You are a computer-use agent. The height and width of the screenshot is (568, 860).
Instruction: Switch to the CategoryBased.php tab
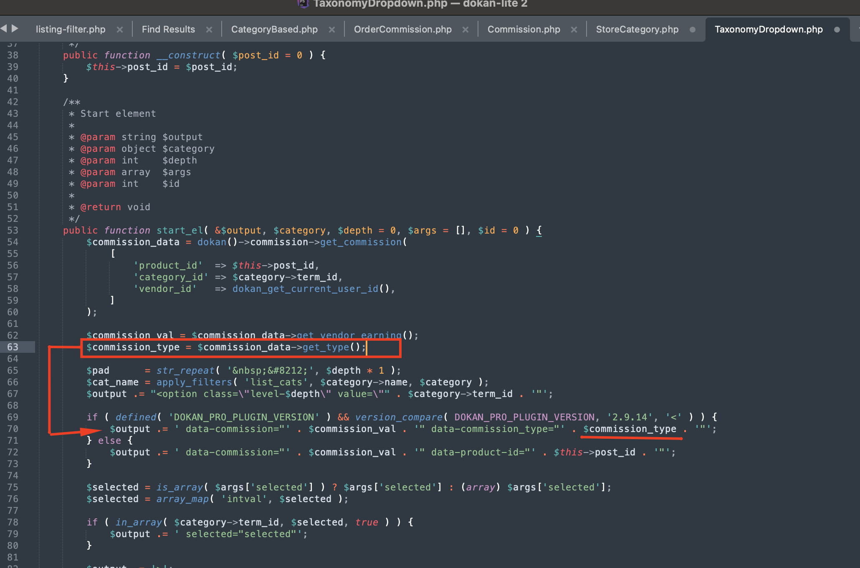(274, 29)
